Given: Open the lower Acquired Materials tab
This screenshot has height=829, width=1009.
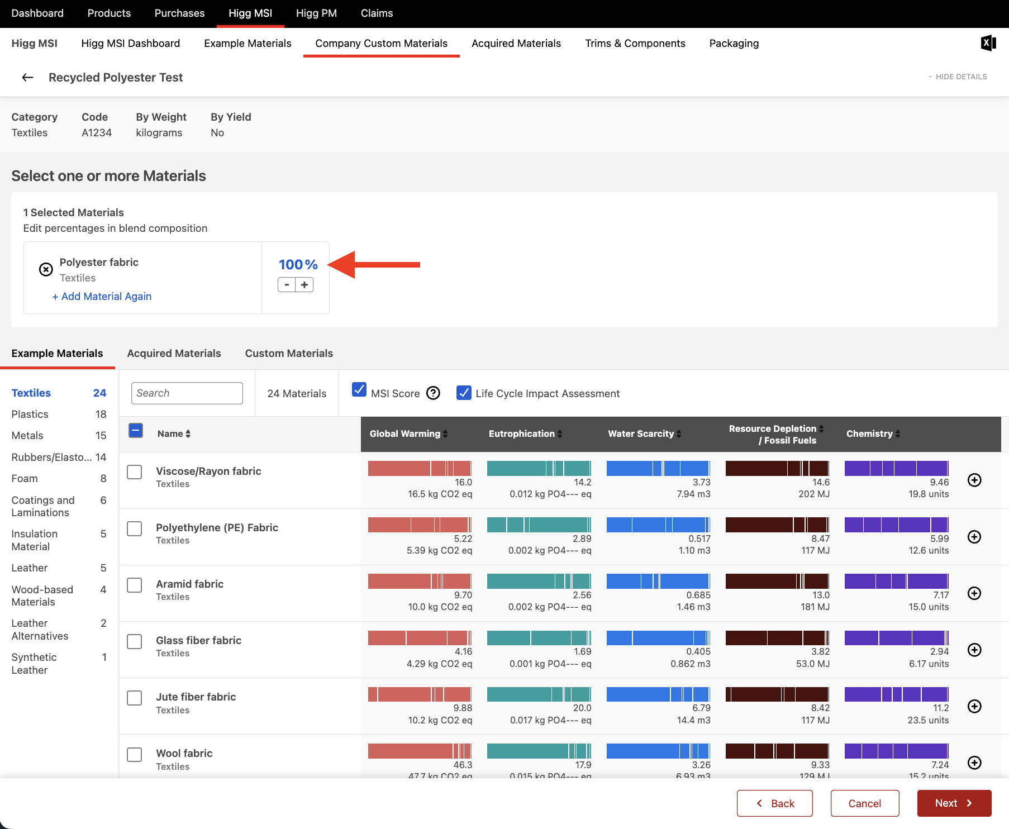Looking at the screenshot, I should [x=174, y=353].
